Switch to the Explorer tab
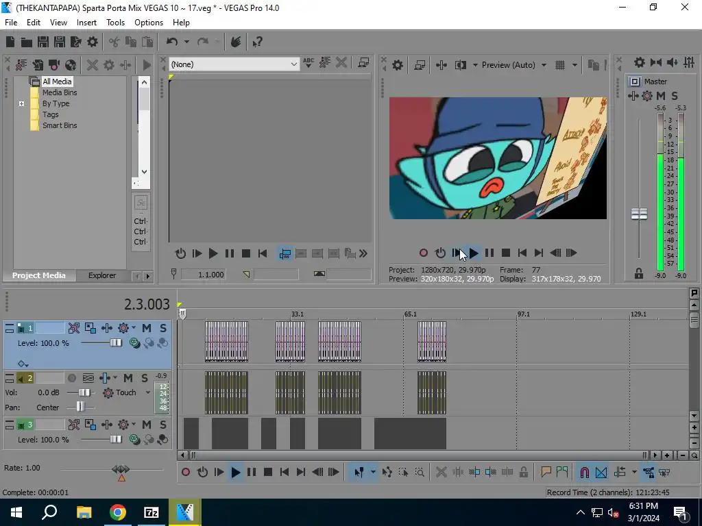Image resolution: width=702 pixels, height=526 pixels. coord(102,275)
